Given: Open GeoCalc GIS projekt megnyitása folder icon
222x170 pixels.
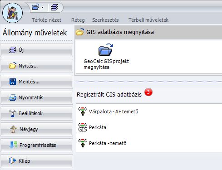Looking at the screenshot, I should (x=106, y=50).
